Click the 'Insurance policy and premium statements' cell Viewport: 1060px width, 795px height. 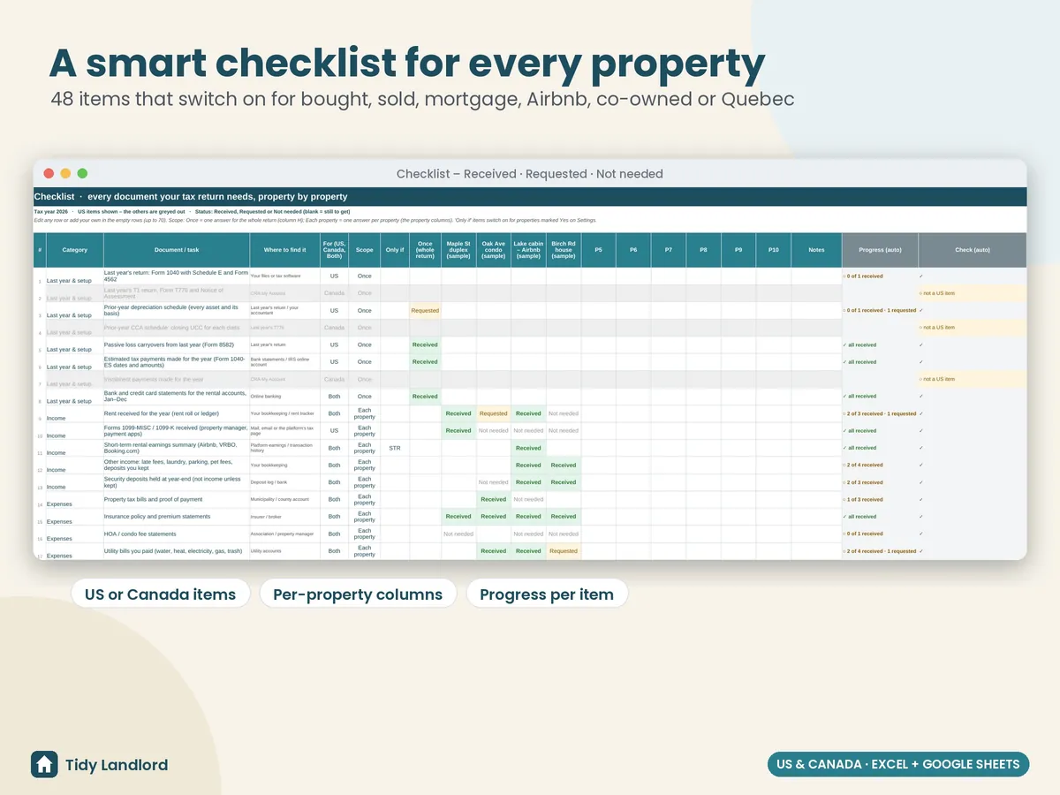(x=177, y=517)
